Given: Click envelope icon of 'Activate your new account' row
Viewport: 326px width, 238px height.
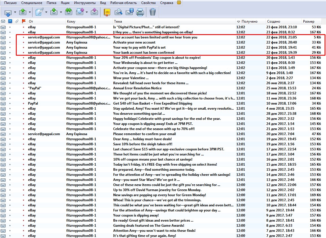Looking at the screenshot, I should (x=3, y=43).
